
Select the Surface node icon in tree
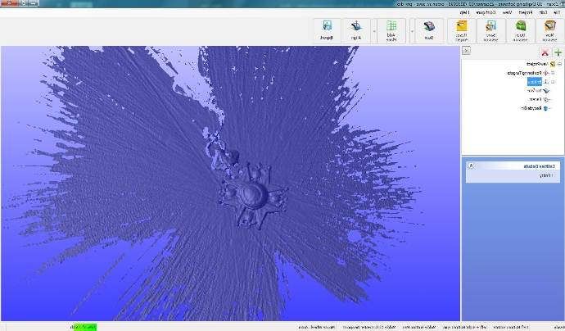pos(546,90)
